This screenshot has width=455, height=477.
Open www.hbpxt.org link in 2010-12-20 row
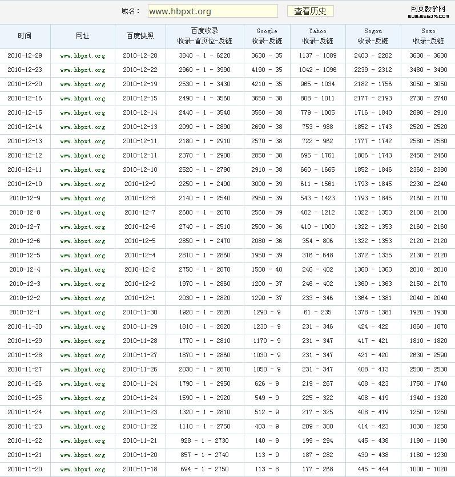pyautogui.click(x=83, y=84)
